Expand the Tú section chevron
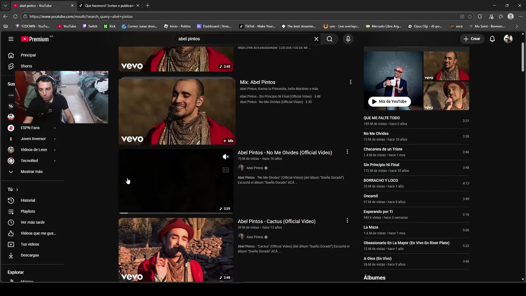526x296 pixels. click(x=17, y=190)
